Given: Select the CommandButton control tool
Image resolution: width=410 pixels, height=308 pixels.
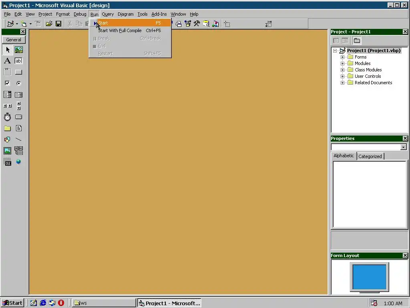Looking at the screenshot, I should 18,72.
